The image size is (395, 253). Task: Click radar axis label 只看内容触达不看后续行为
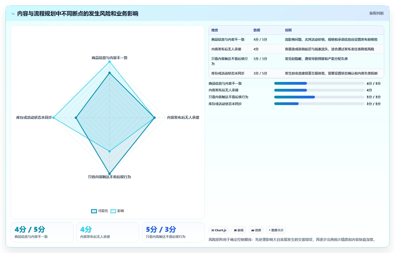click(x=110, y=177)
